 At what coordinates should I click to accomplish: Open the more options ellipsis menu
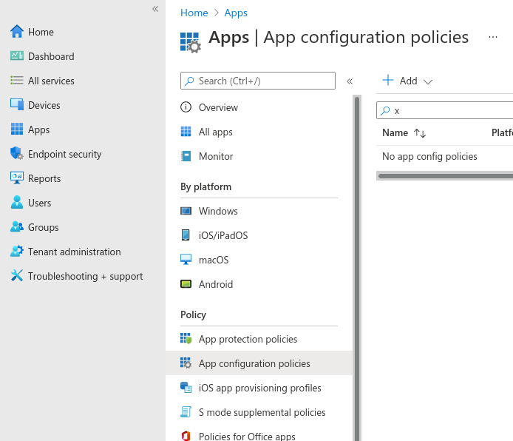click(x=493, y=37)
